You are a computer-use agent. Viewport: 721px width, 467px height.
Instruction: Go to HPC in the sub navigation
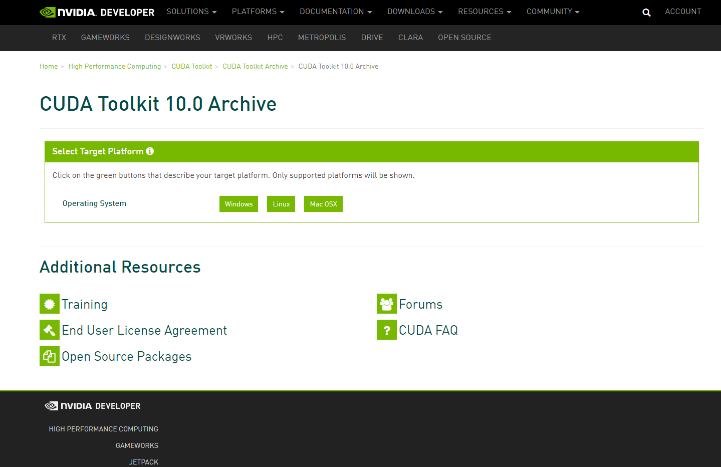click(x=275, y=38)
